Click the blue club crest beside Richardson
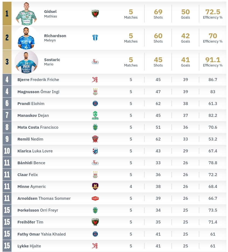The width and height of the screenshot is (228, 252). tap(95, 38)
